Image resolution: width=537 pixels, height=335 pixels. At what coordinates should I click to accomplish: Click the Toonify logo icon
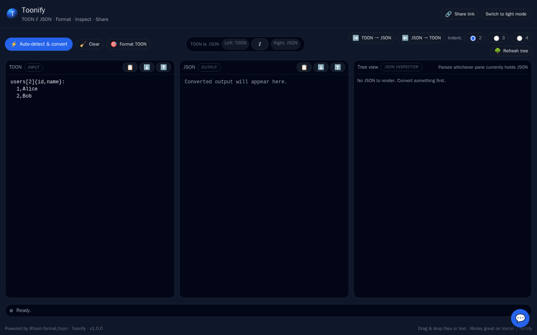(x=12, y=14)
